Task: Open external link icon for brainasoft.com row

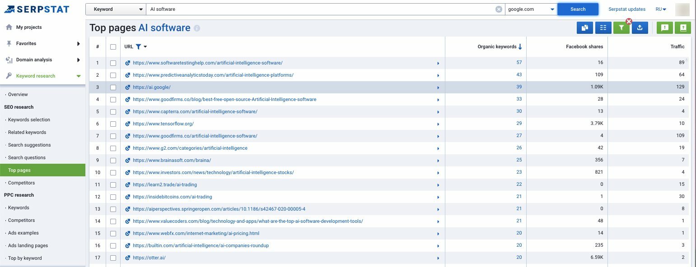Action: coord(128,160)
